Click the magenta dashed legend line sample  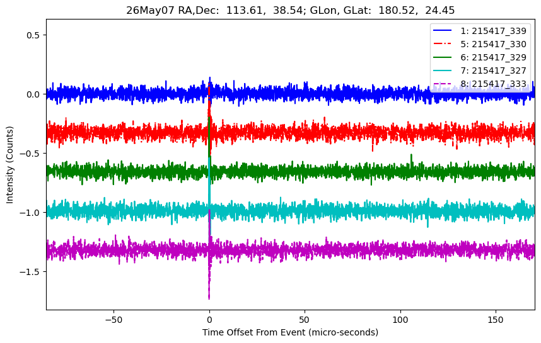(x=443, y=84)
